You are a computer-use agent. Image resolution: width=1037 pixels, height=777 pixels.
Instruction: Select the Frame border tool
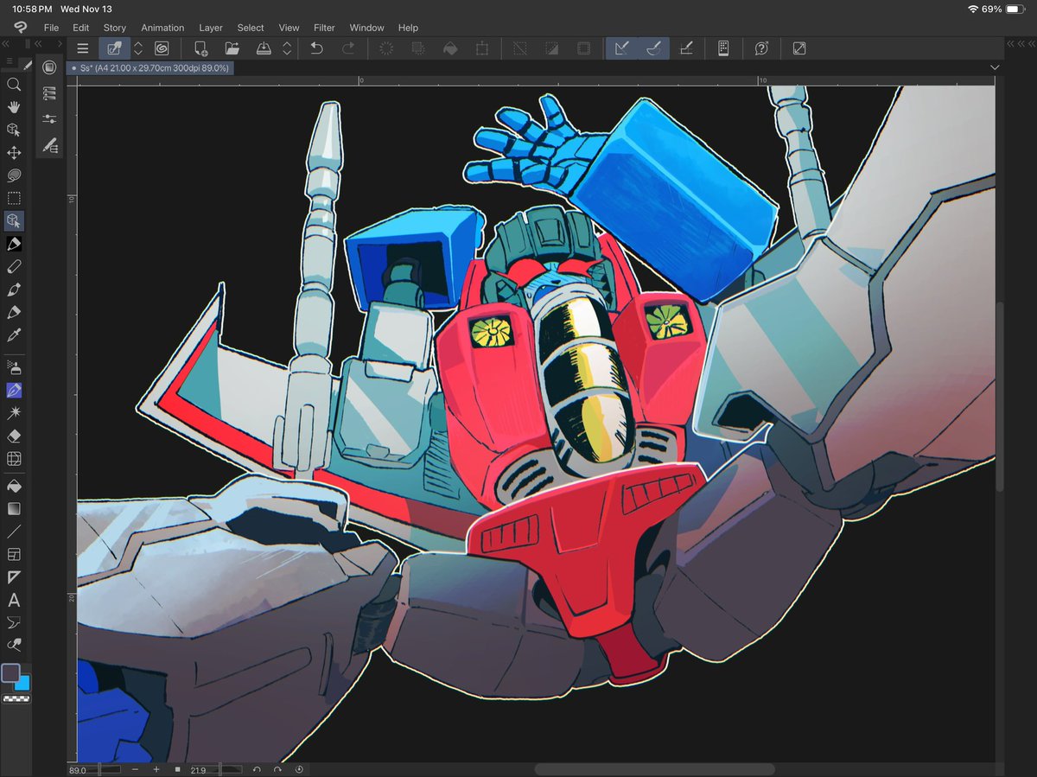14,555
